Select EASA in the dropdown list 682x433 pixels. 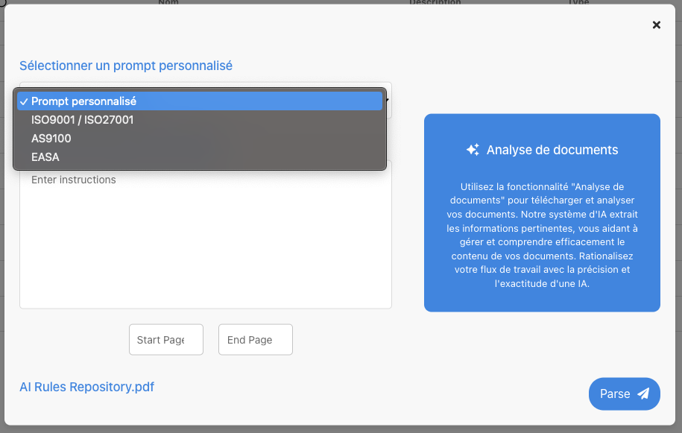coord(45,157)
